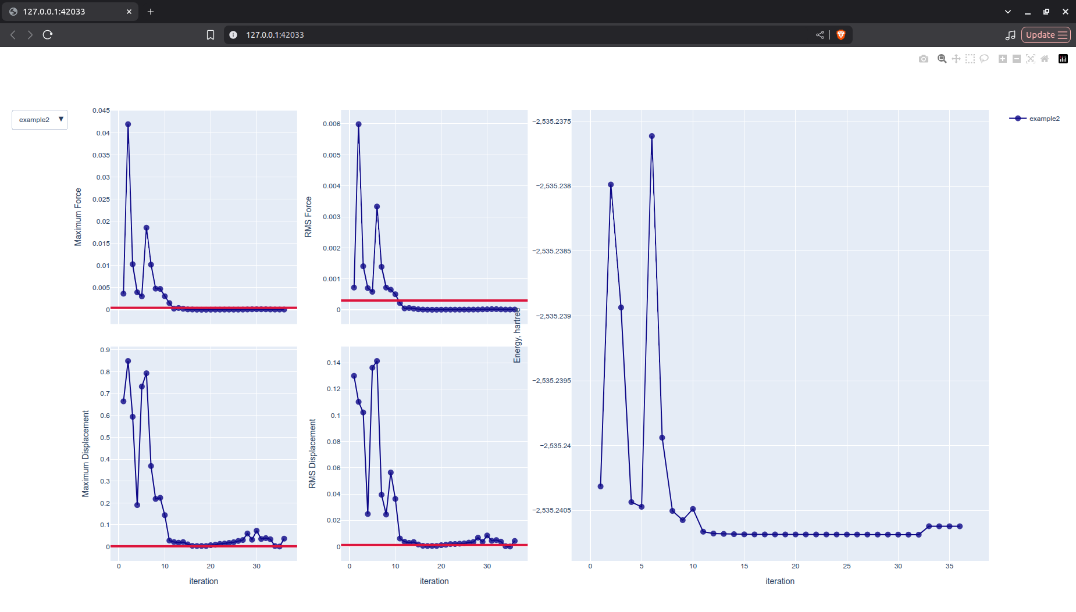Choose the Box Select tool

[x=970, y=59]
